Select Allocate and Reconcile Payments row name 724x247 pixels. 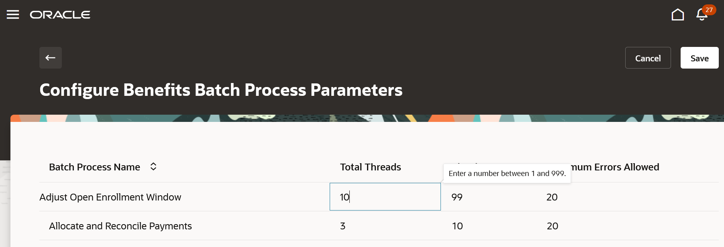coord(120,226)
